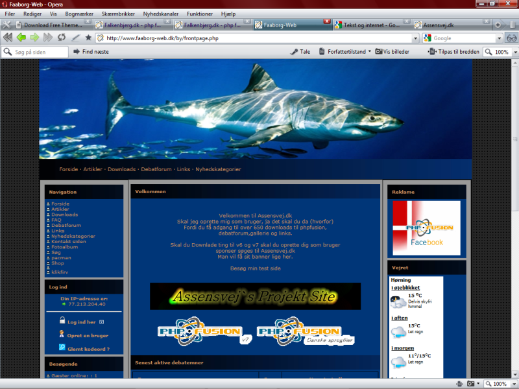Click Shop in the Navigation panel
Viewport: 519px width, 389px height.
click(x=58, y=263)
